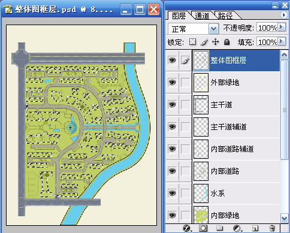Close the layers palette

pyautogui.click(x=285, y=5)
